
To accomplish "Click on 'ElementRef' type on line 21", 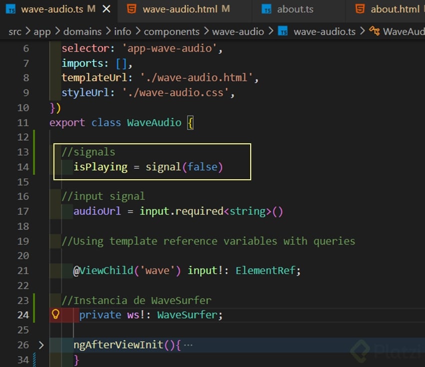I will click(x=265, y=271).
